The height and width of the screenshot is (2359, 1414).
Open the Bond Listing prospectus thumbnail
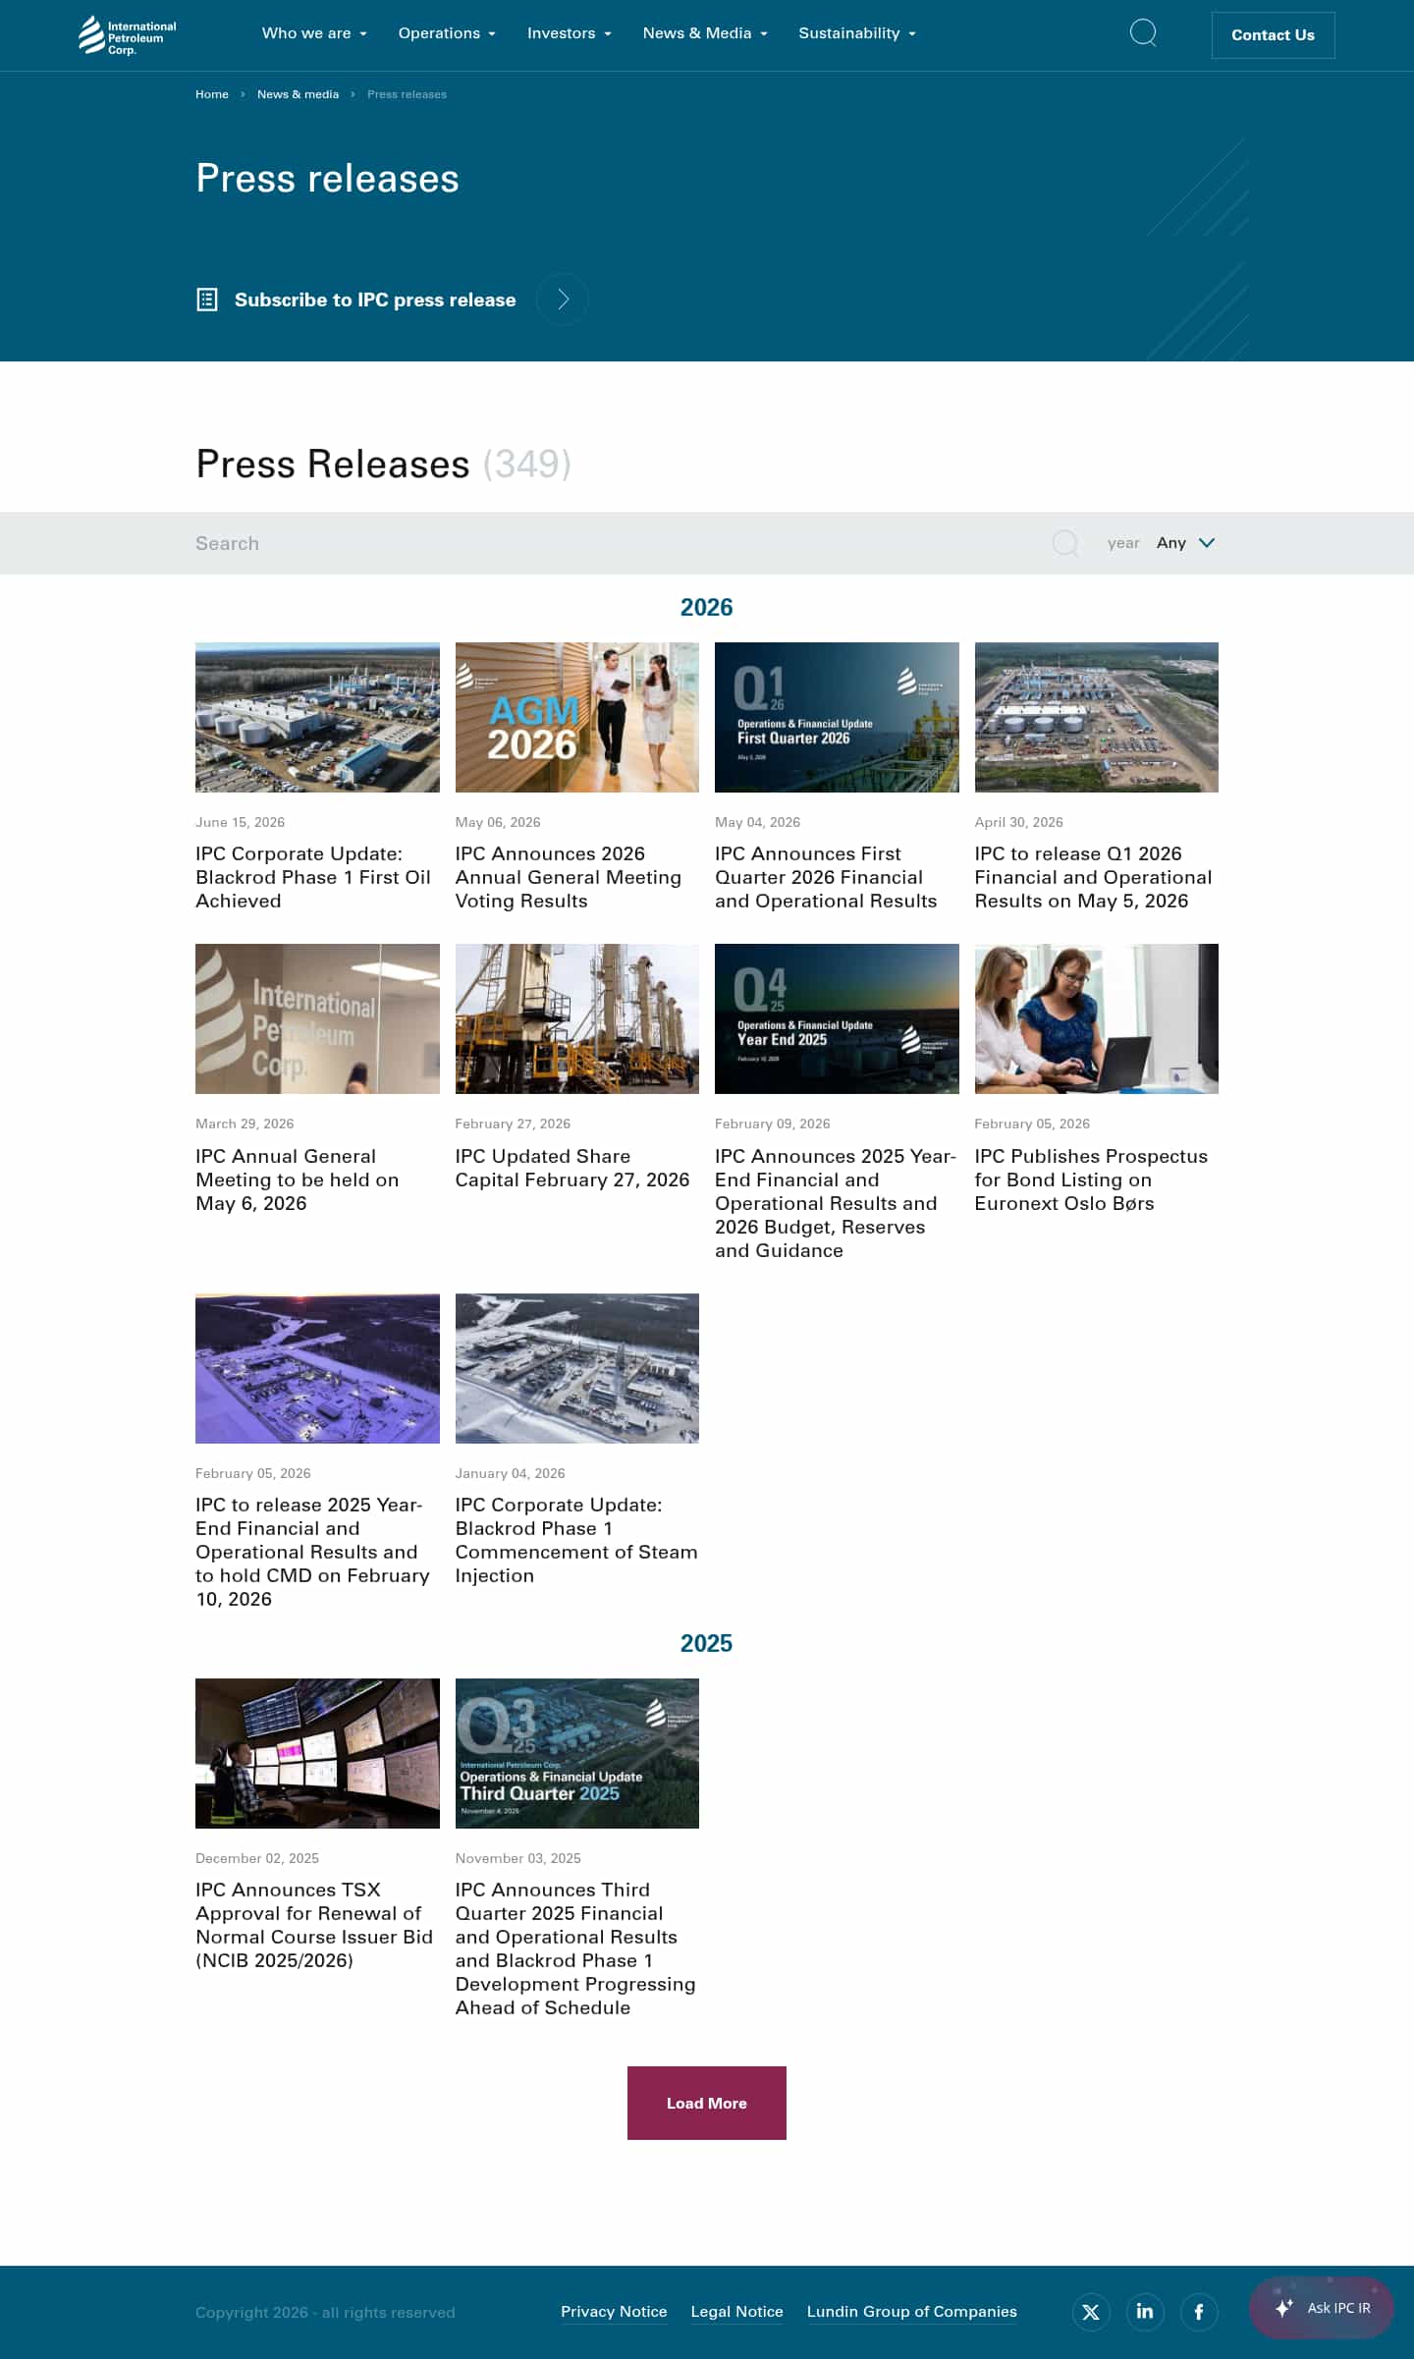(1097, 1018)
